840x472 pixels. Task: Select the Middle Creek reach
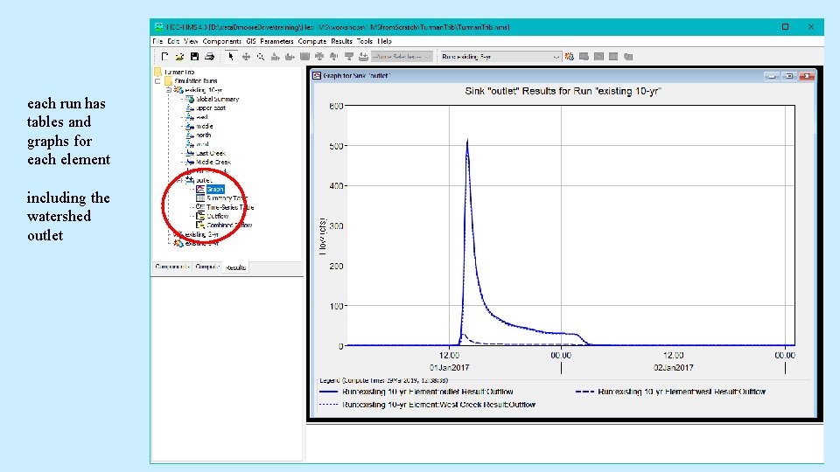click(x=213, y=163)
